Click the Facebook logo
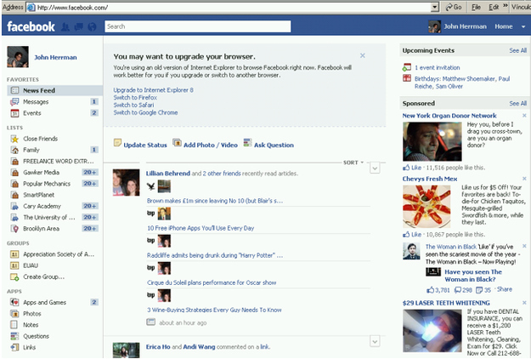The image size is (531, 359). pos(31,26)
